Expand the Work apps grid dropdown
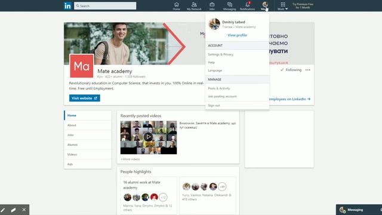The width and height of the screenshot is (382, 215). pyautogui.click(x=282, y=6)
